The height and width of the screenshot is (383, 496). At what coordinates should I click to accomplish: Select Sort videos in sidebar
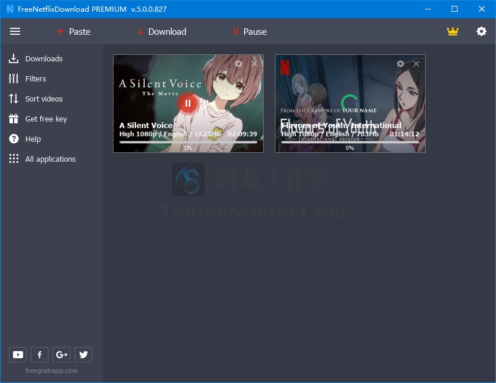click(44, 99)
